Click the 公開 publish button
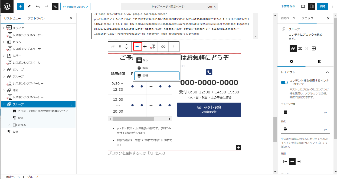Viewport: 337px width, 179px height. (322, 6)
